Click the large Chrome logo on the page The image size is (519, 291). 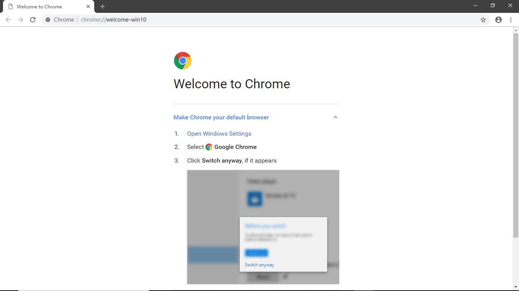[183, 61]
